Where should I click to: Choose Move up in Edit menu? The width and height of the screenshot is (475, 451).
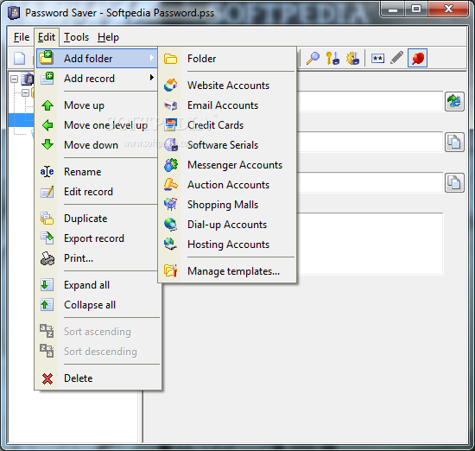tap(97, 105)
